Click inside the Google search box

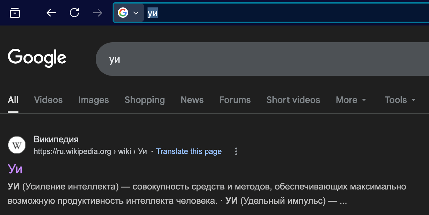click(x=226, y=59)
